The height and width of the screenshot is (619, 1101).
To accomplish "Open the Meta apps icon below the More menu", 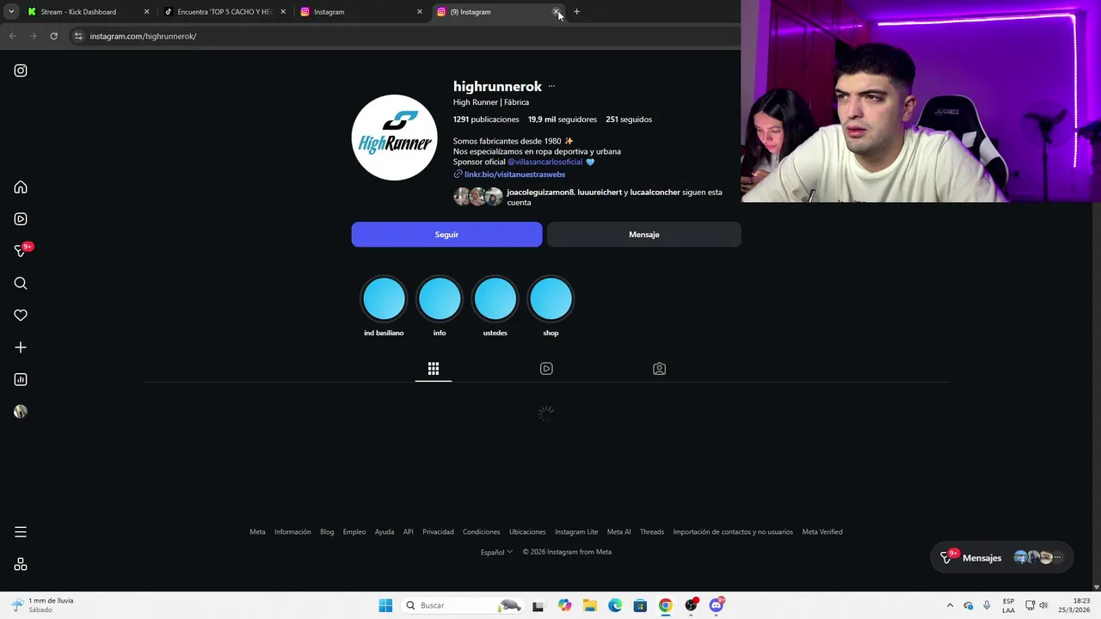I will (21, 564).
